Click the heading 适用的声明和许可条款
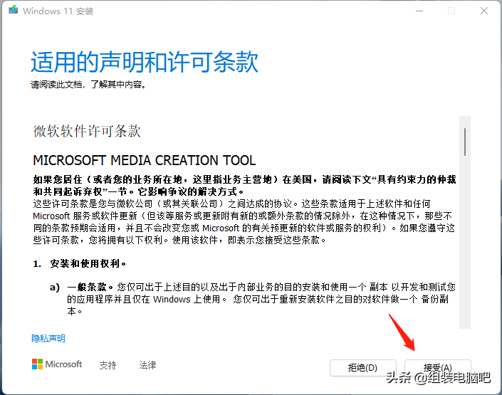This screenshot has height=395, width=502. click(145, 62)
